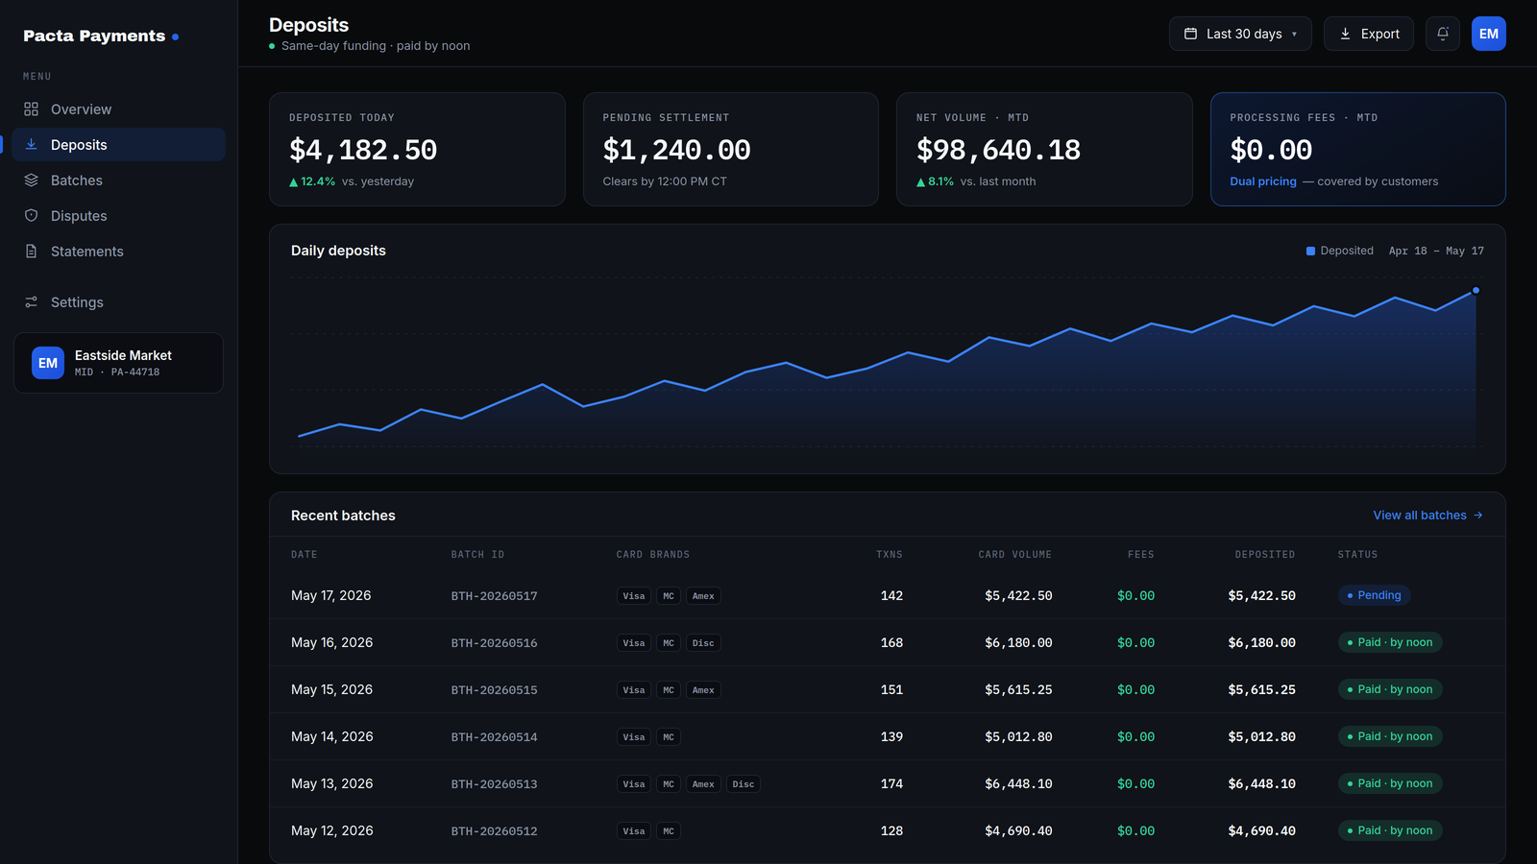Click the May 17, 2026 date cell
1537x864 pixels.
[x=331, y=595]
